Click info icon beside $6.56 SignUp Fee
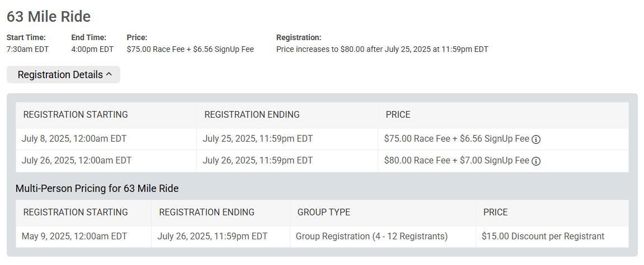Viewport: 644px width, 265px height. [x=536, y=139]
